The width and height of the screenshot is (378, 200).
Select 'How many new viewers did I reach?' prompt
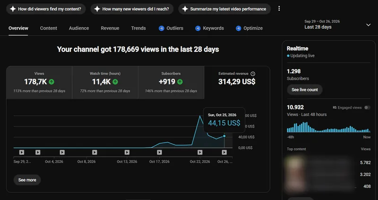pyautogui.click(x=132, y=9)
